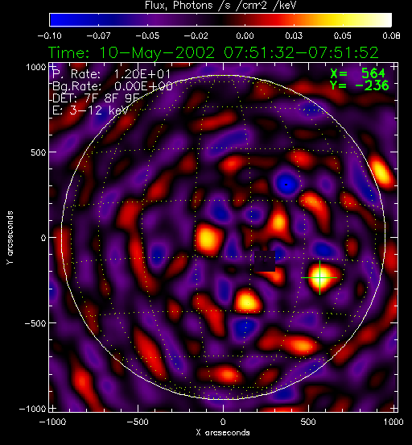Click the bright yellow source outside the right limb
This screenshot has width=412, height=445.
pos(381,170)
